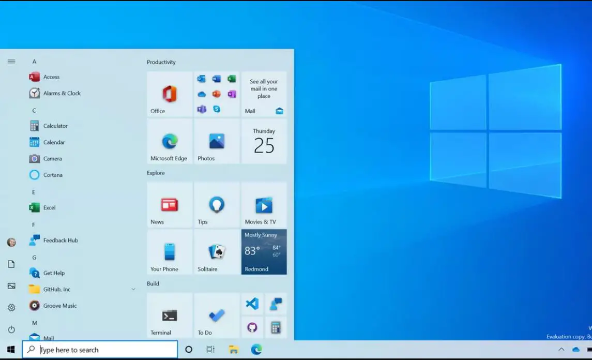592x360 pixels.
Task: Open the Tips tile
Action: [x=217, y=205]
